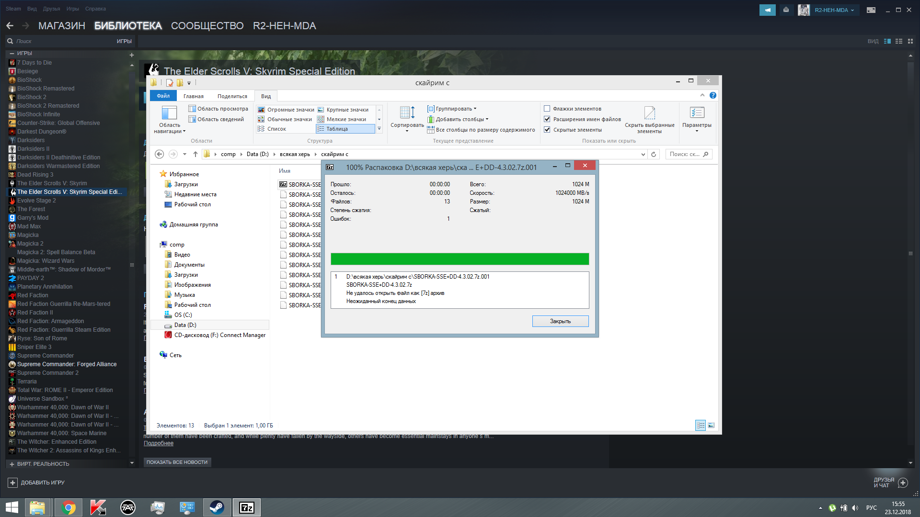Switch library to grid view icon
920x517 pixels.
tap(910, 41)
